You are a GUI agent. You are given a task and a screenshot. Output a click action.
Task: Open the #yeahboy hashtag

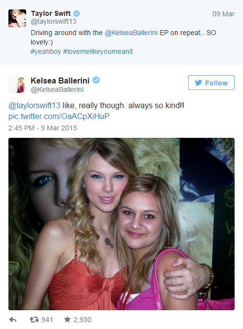click(x=46, y=51)
